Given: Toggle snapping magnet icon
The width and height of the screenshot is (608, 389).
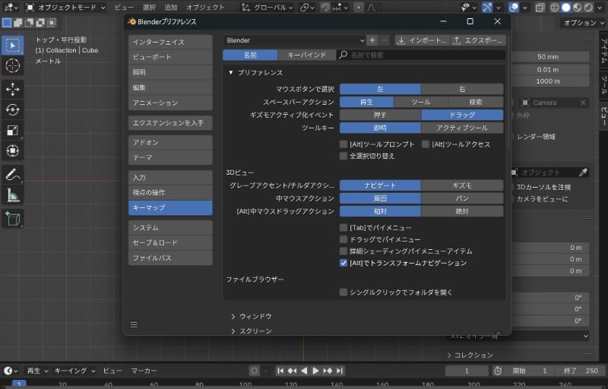Looking at the screenshot, I should click(x=325, y=8).
